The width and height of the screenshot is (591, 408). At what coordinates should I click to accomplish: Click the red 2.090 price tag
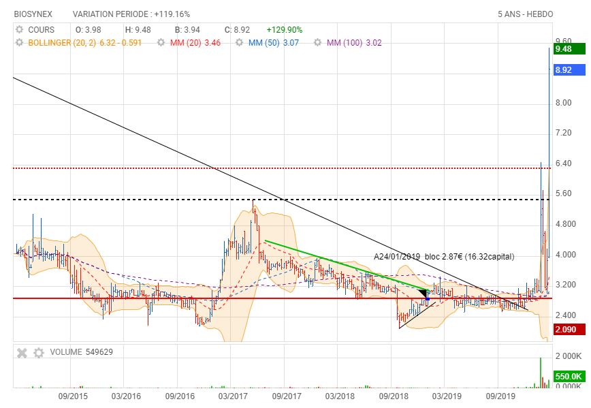[569, 329]
